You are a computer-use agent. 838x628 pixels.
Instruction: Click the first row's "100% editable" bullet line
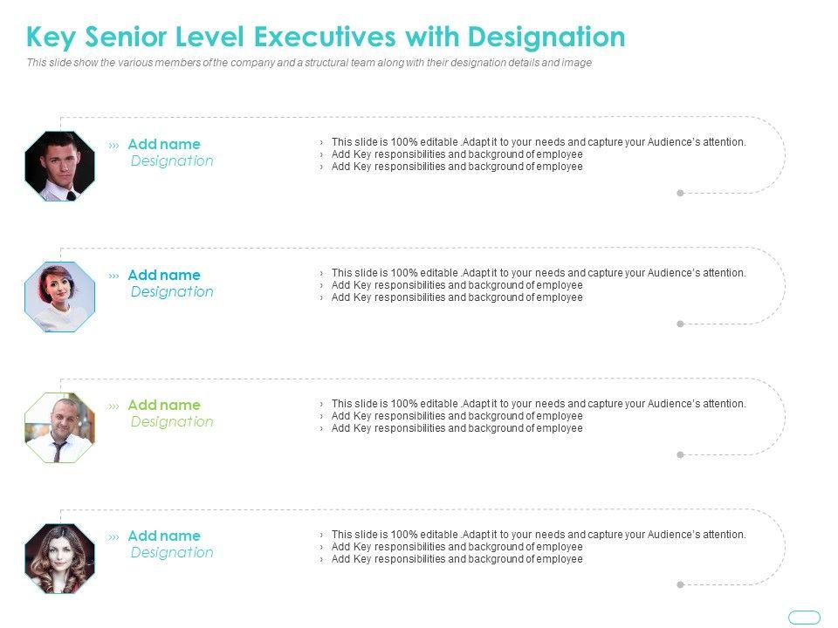coord(539,141)
